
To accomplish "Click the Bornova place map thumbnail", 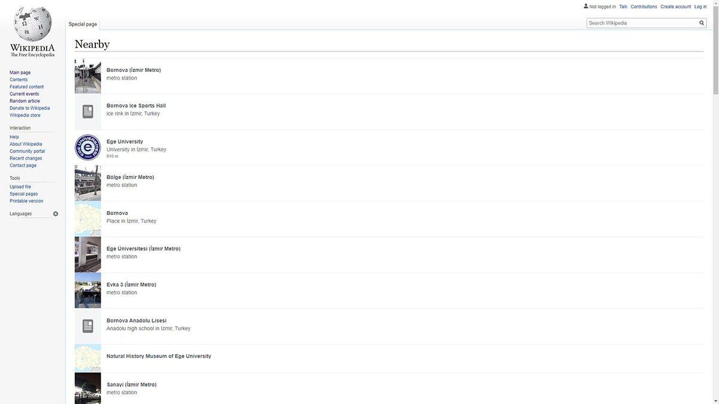I will click(x=87, y=219).
